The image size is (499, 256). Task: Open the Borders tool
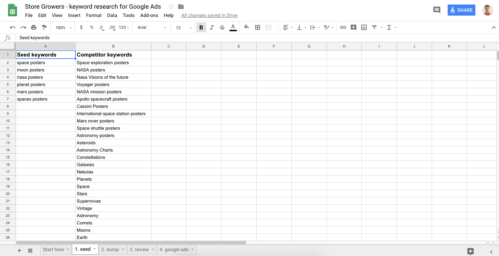click(258, 27)
